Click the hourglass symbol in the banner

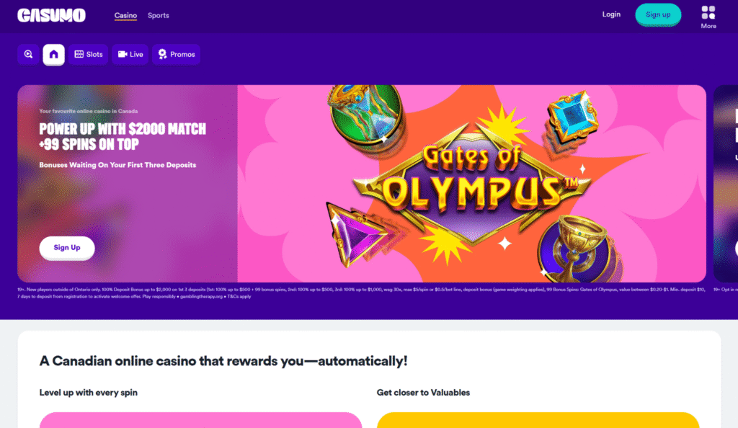[x=365, y=115]
